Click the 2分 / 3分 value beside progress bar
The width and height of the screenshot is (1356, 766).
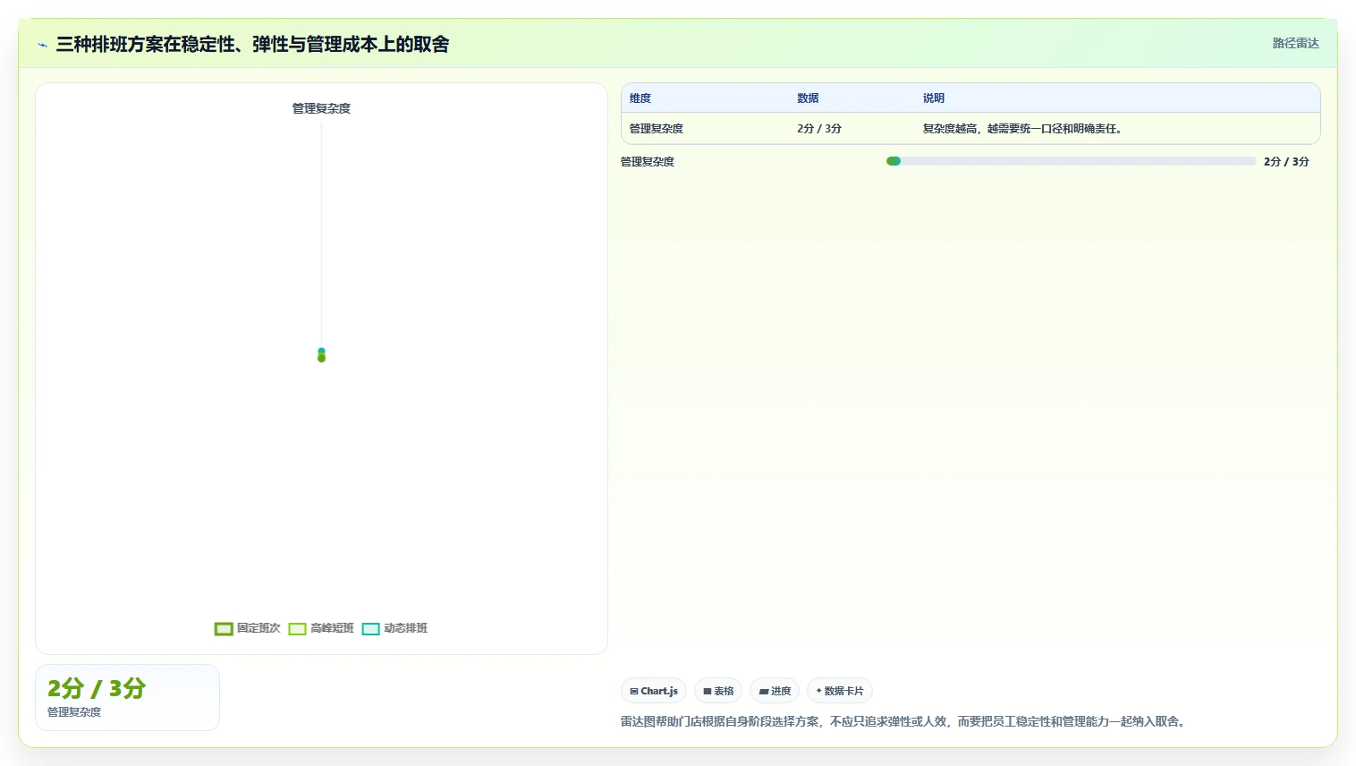coord(1286,162)
